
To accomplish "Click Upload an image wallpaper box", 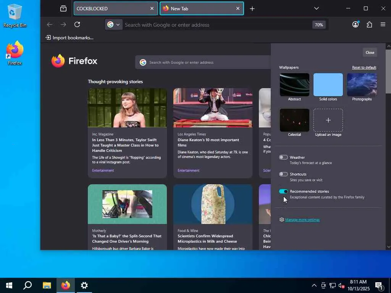I will click(x=328, y=120).
